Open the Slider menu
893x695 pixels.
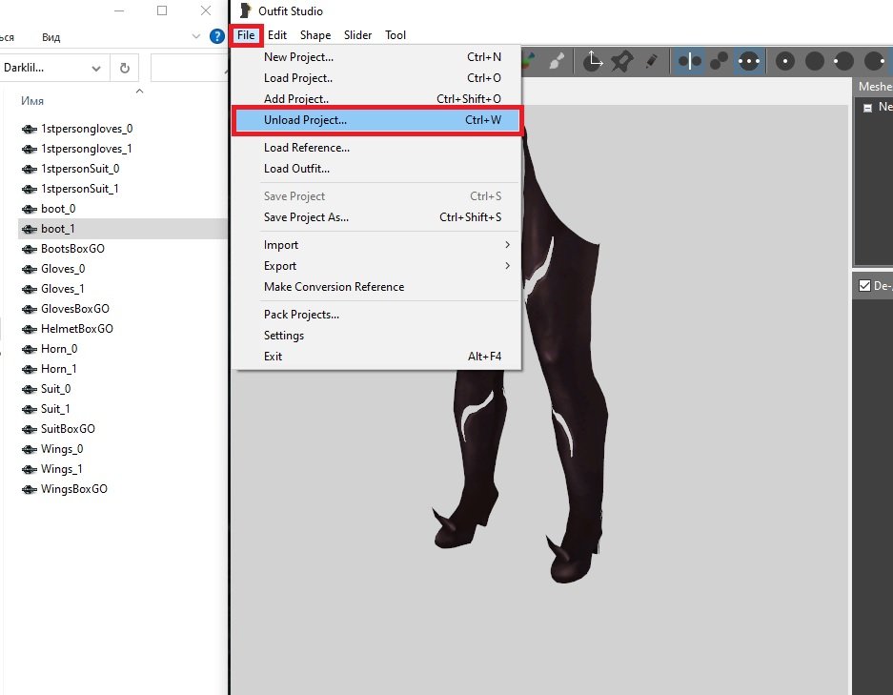pos(357,35)
